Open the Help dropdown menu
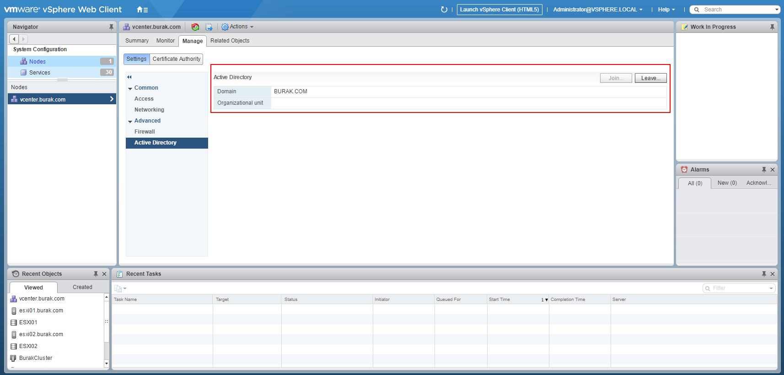Viewport: 784px width, 375px height. 666,9
